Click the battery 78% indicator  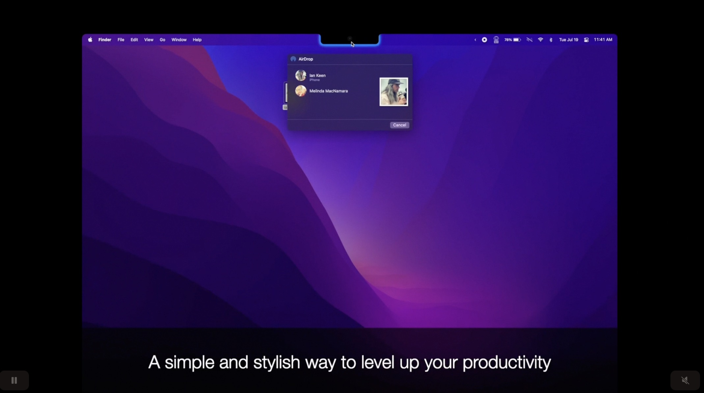pos(512,40)
